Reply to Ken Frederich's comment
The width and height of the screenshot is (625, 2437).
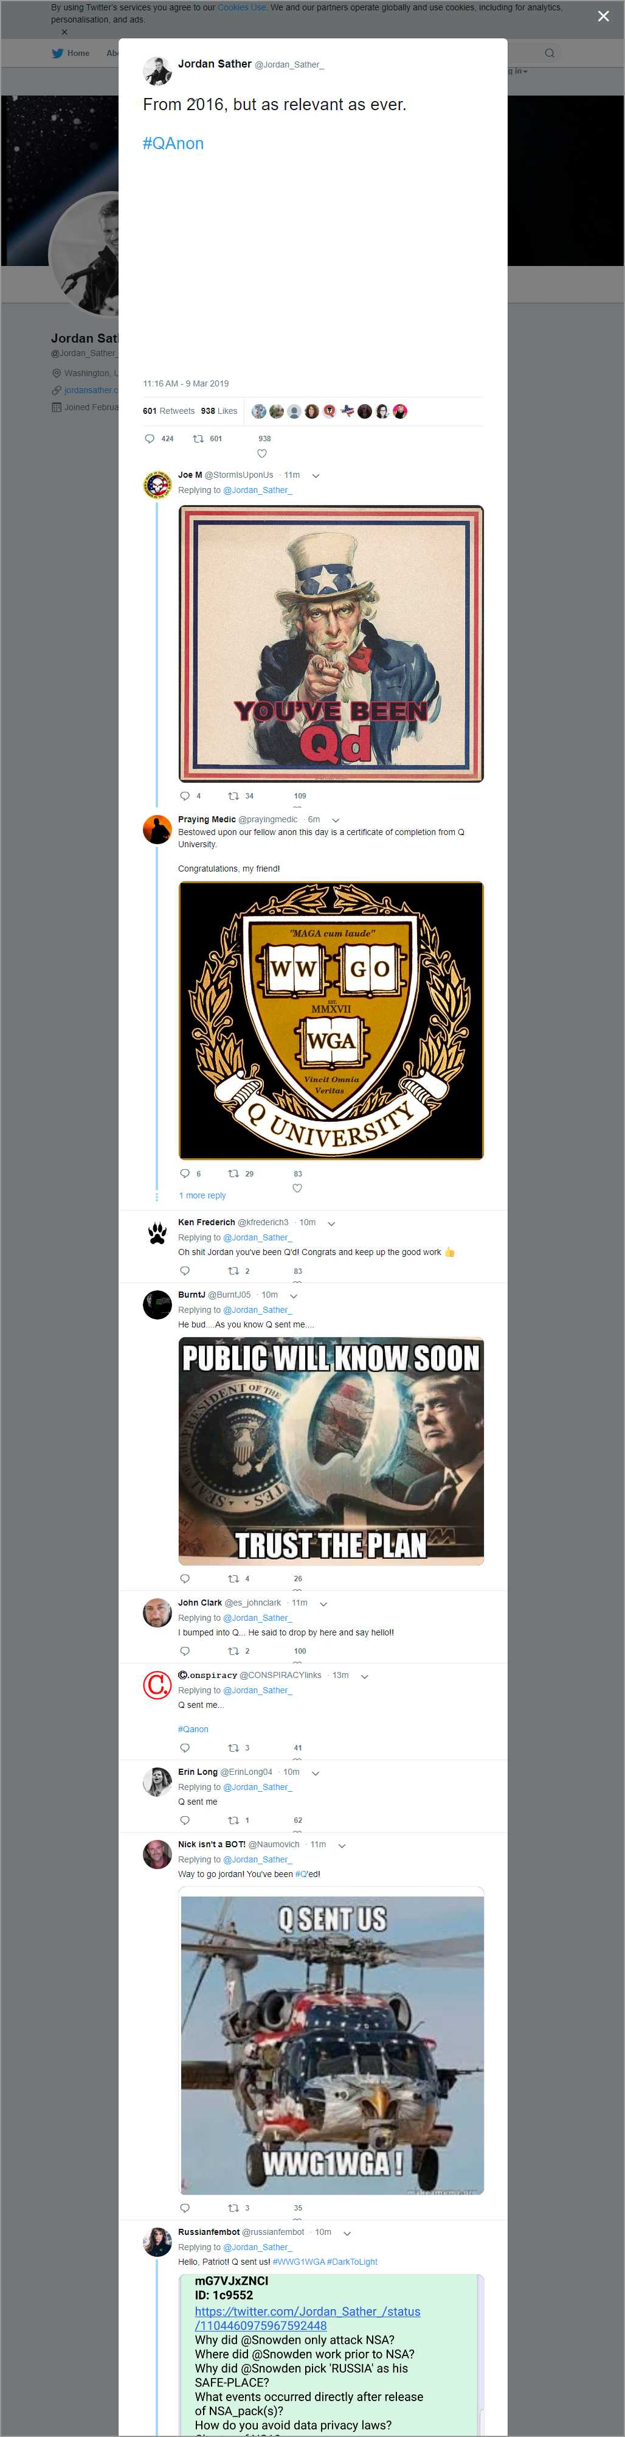point(184,1270)
